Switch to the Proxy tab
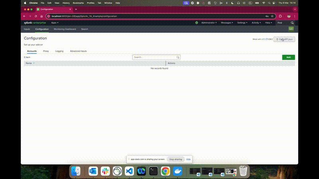Image resolution: width=319 pixels, height=179 pixels. pyautogui.click(x=46, y=51)
